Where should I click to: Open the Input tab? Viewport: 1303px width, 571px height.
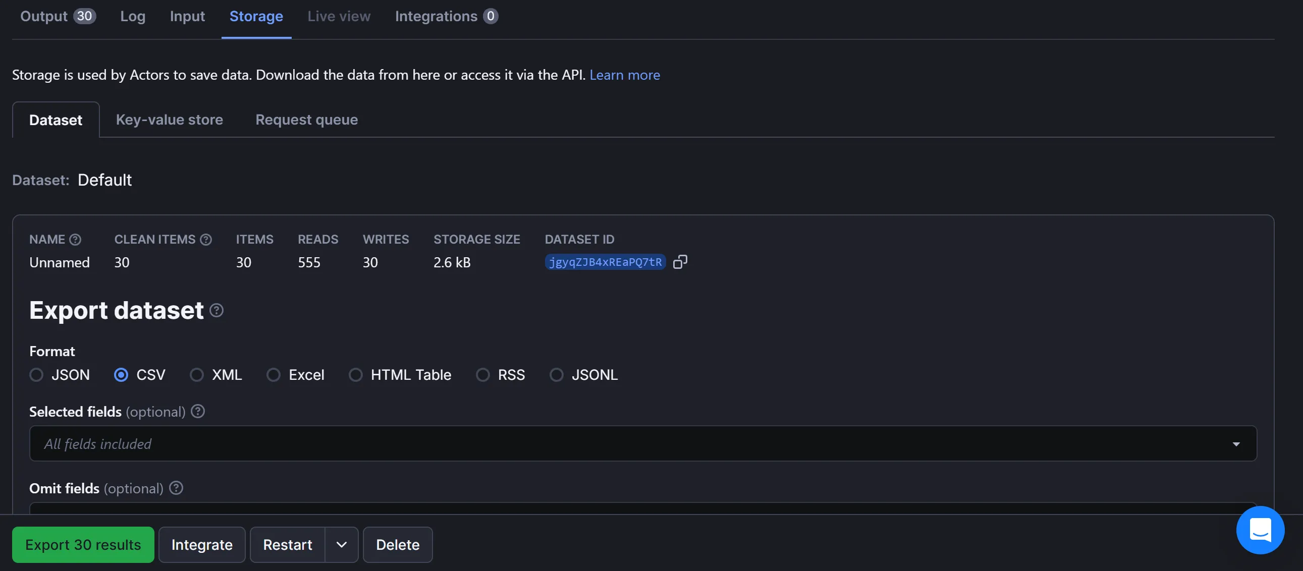tap(187, 16)
